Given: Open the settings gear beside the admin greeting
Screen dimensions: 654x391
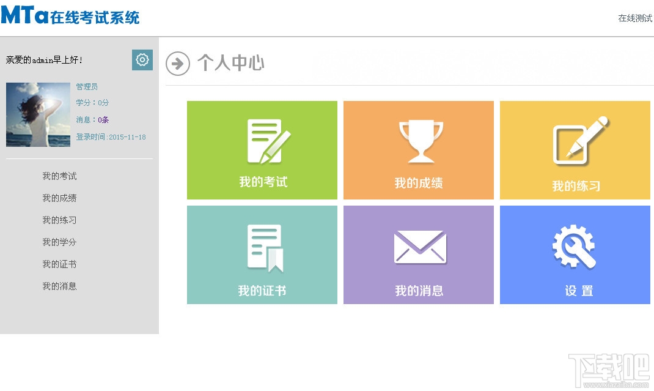Looking at the screenshot, I should [x=142, y=60].
